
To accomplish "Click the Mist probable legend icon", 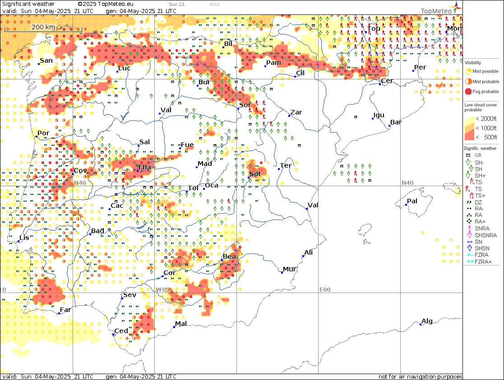I will click(x=468, y=82).
